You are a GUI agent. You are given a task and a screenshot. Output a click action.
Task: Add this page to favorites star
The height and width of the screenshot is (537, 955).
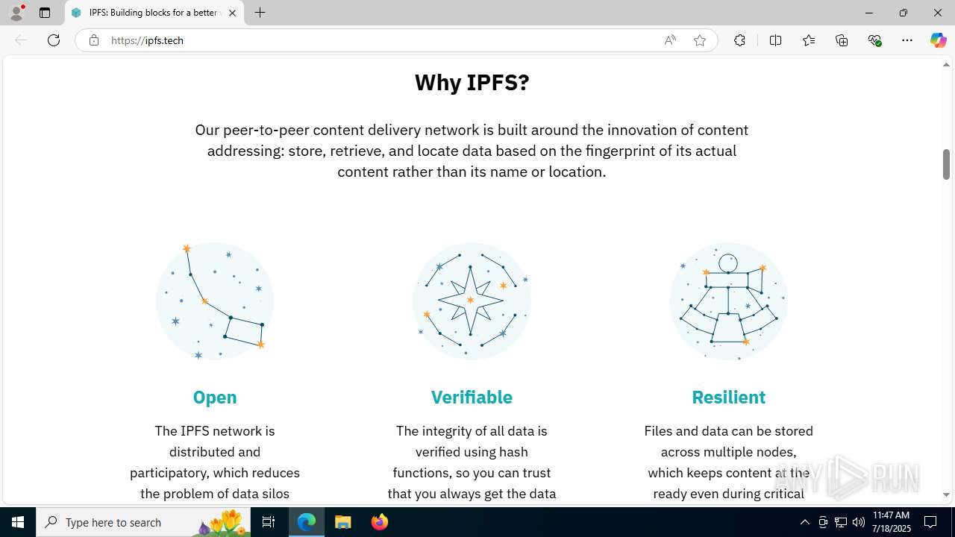pos(700,40)
